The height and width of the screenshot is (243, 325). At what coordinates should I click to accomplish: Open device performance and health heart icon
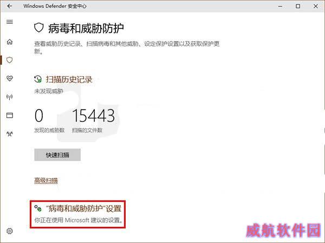point(10,78)
